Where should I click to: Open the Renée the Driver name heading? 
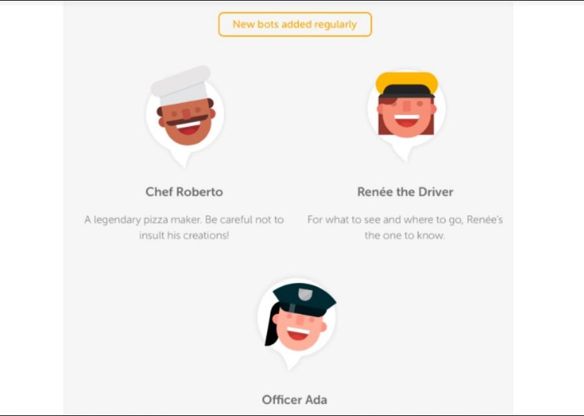tap(405, 192)
